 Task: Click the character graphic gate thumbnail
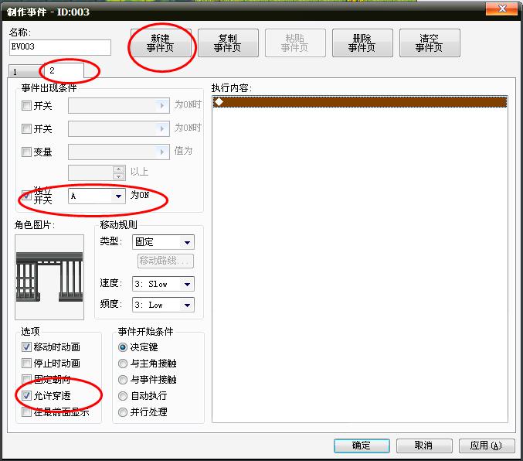point(49,277)
